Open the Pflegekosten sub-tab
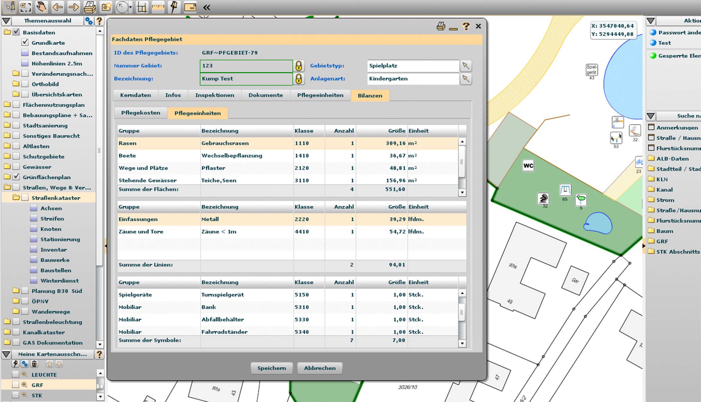Viewport: 701px width, 402px height. [x=140, y=113]
